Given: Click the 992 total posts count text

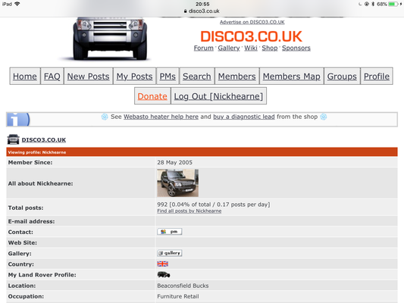Looking at the screenshot, I should (x=162, y=205).
